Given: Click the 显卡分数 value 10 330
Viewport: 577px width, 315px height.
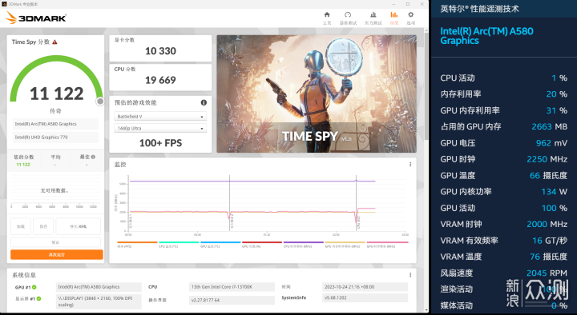Looking at the screenshot, I should click(x=160, y=51).
